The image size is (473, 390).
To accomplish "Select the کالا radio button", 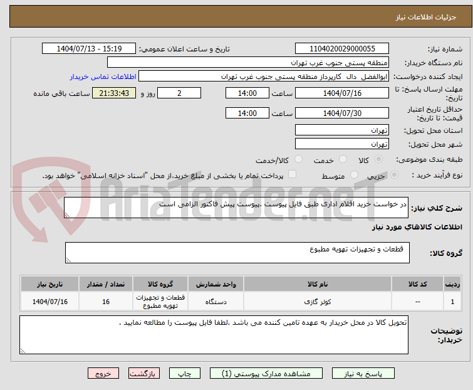I will 378,159.
